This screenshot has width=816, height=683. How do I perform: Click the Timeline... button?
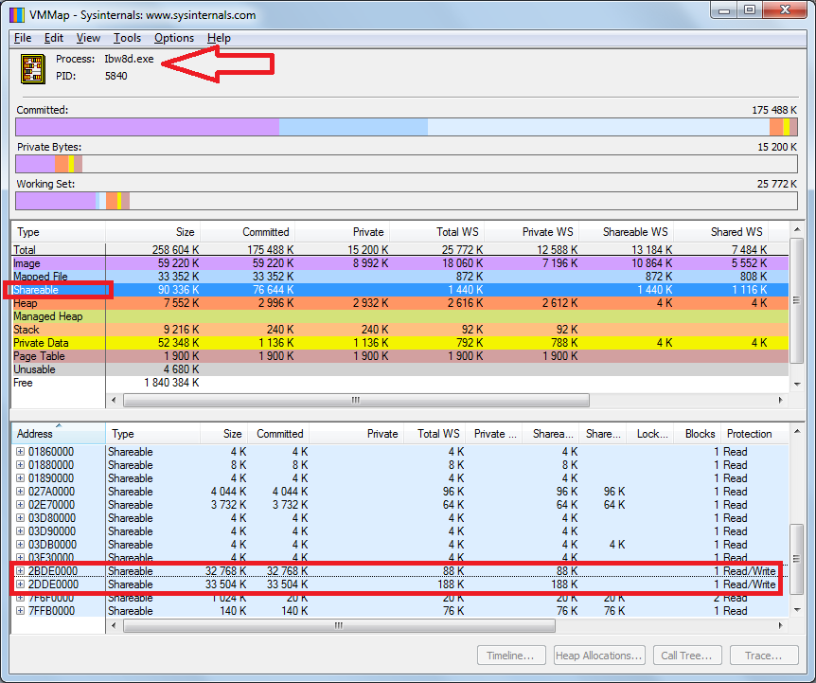(x=511, y=656)
